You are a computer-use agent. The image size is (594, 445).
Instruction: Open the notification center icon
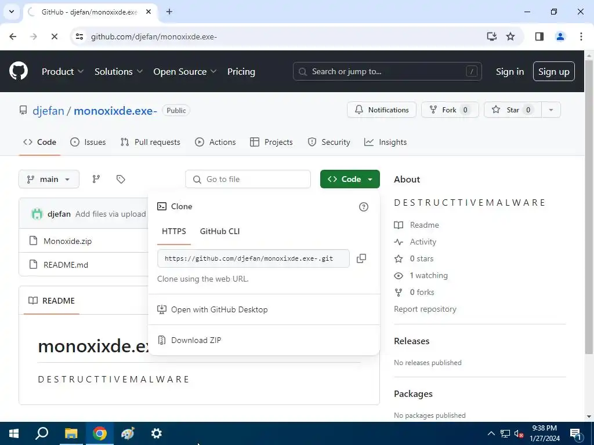pos(575,433)
